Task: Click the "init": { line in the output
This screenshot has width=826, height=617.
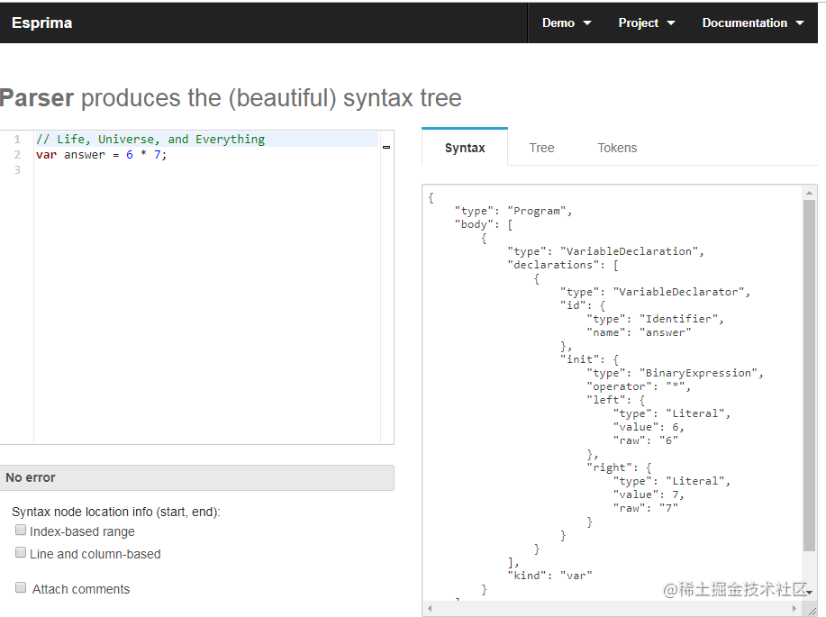Action: pyautogui.click(x=589, y=359)
